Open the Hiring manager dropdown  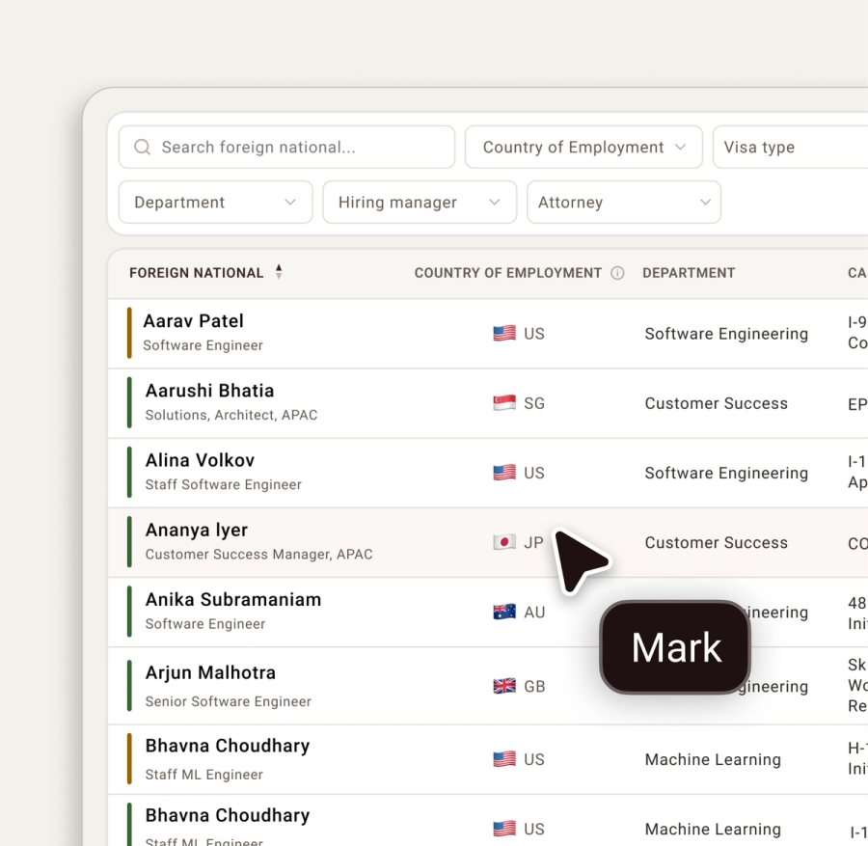point(420,202)
